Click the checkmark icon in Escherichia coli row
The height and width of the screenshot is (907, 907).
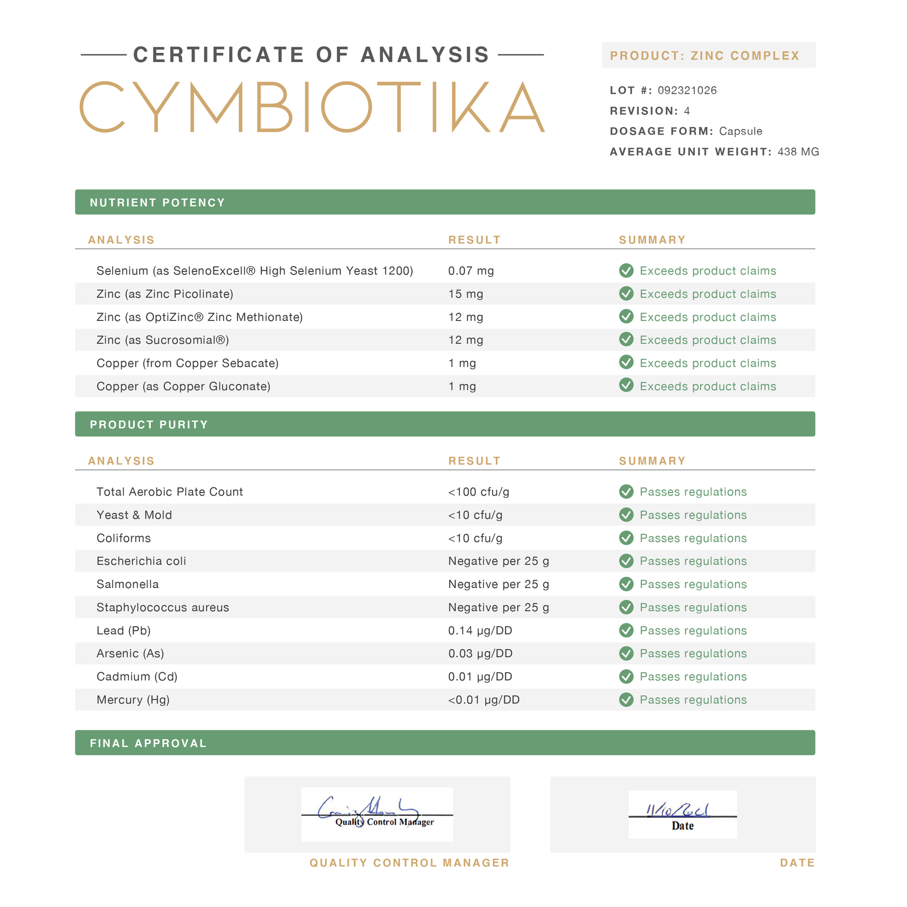626,561
